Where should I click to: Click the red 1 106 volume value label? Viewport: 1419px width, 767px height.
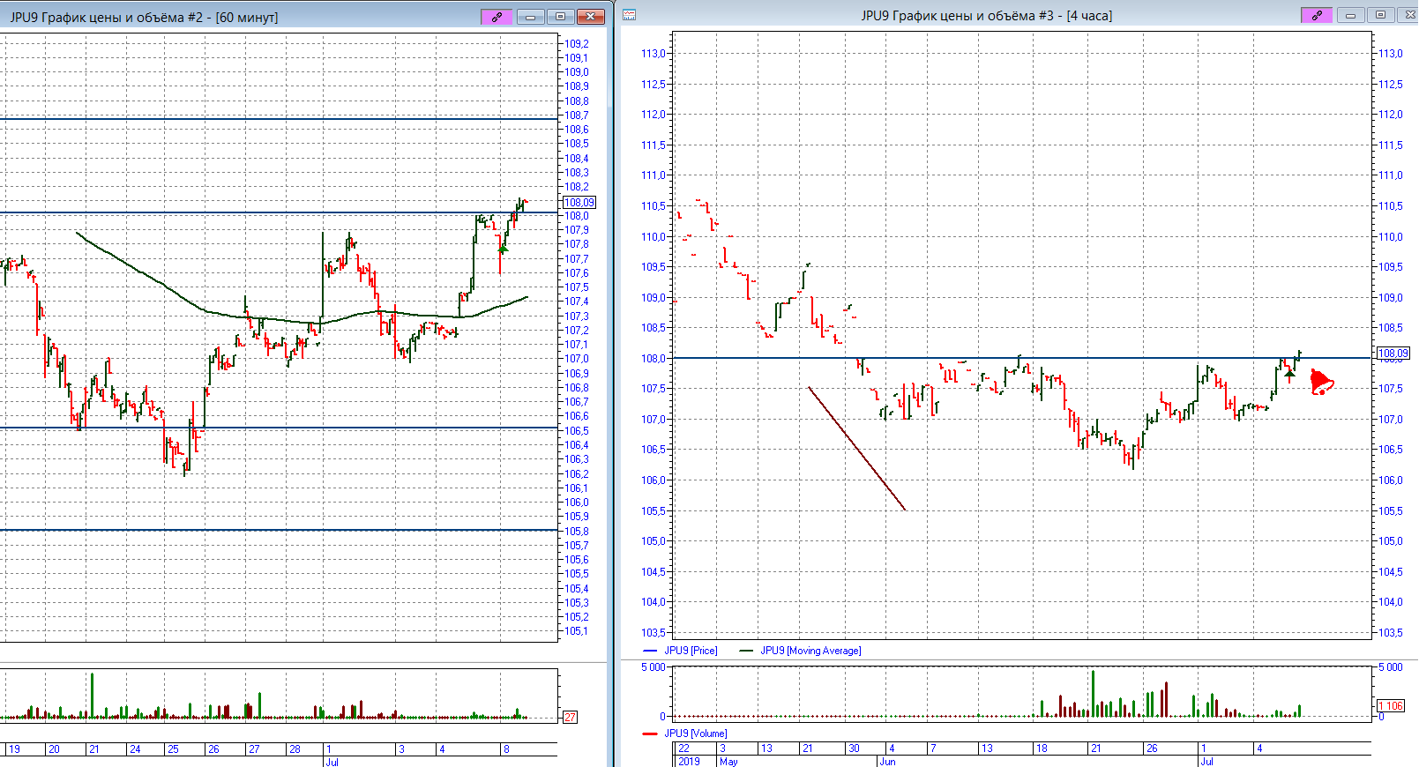coord(1390,706)
